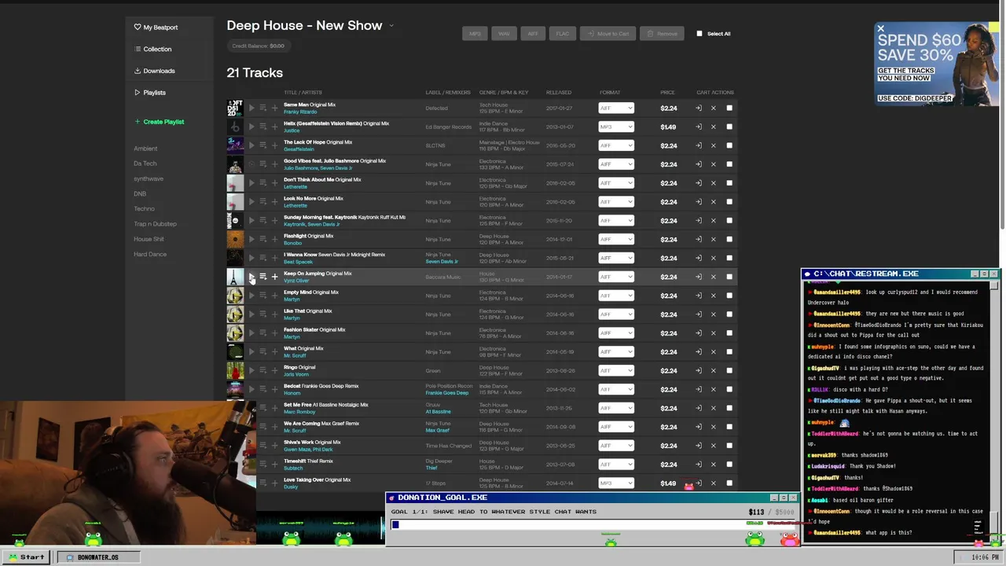Play the track 'Empty Mind'
The width and height of the screenshot is (1006, 566).
251,296
